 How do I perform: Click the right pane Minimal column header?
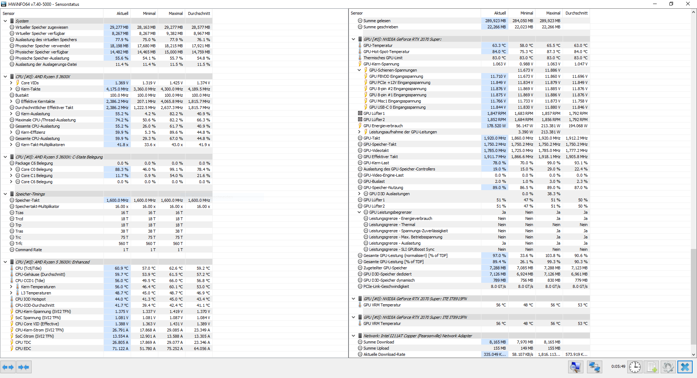[522, 13]
